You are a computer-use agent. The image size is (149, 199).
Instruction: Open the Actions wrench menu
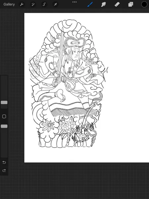pos(22,5)
